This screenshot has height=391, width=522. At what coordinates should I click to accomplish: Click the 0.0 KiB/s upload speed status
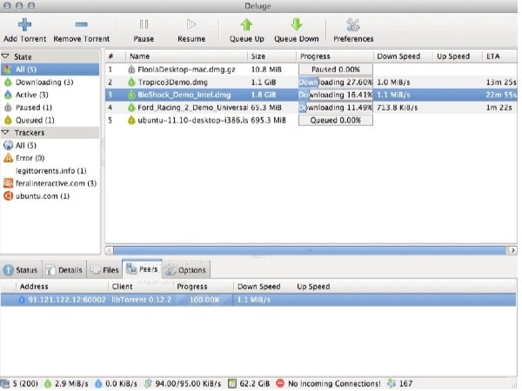(x=117, y=384)
